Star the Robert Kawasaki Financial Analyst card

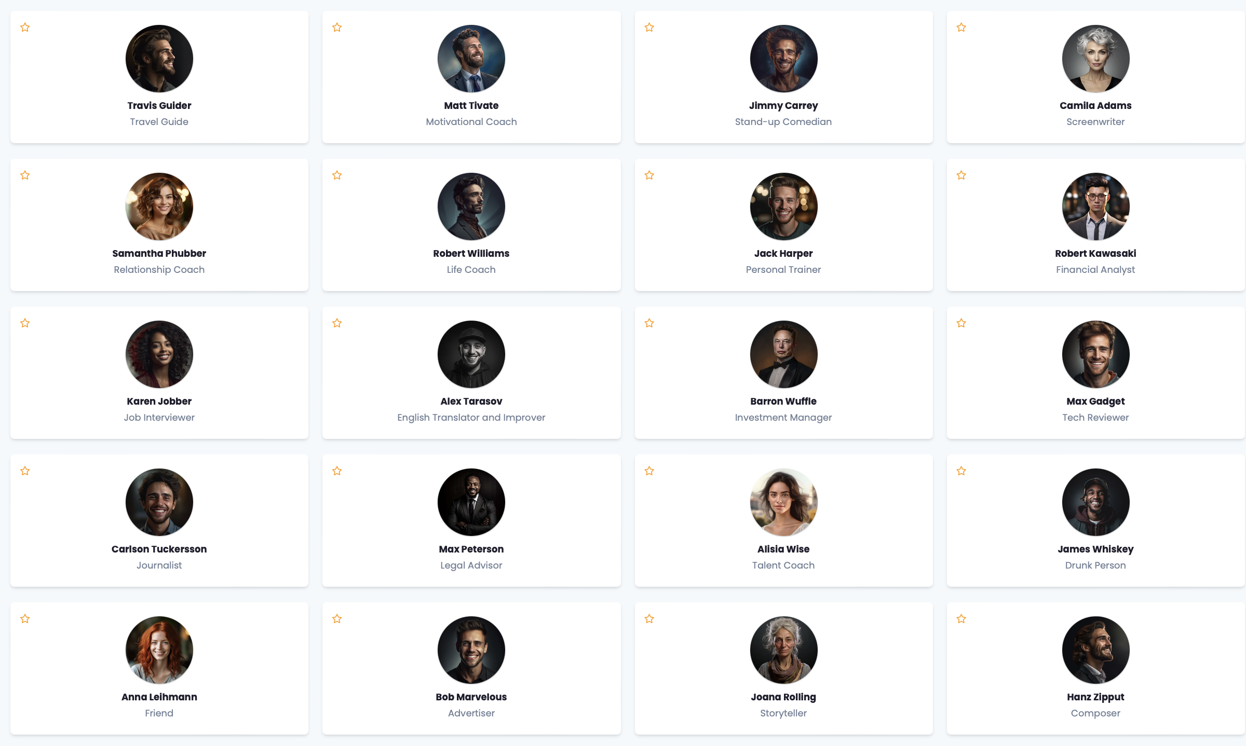[x=961, y=175]
